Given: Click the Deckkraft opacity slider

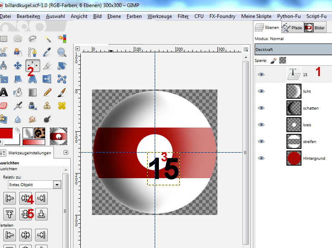Looking at the screenshot, I should pos(293,49).
